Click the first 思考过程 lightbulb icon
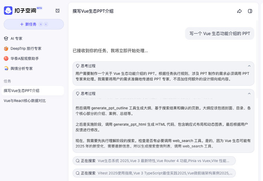Image resolution: width=263 pixels, height=181 pixels. (78, 66)
